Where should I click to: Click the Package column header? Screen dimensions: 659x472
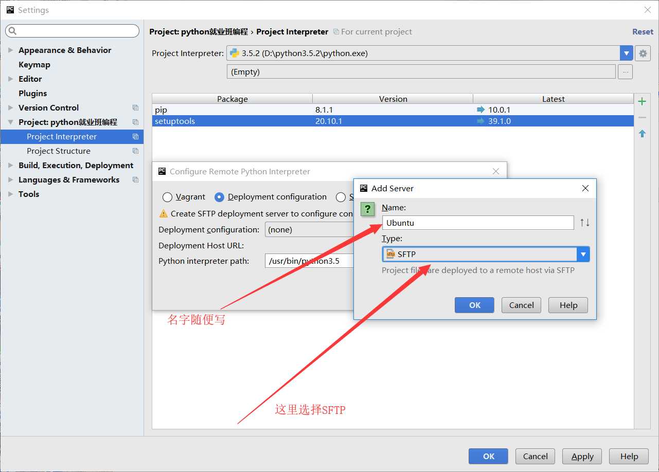232,99
